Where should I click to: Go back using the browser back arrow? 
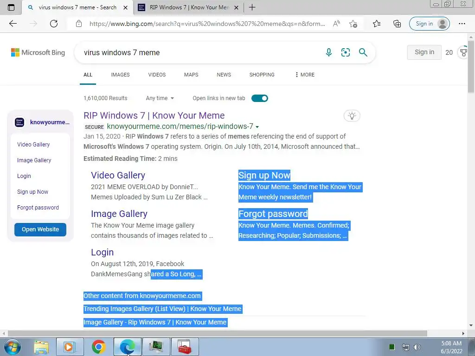click(13, 24)
